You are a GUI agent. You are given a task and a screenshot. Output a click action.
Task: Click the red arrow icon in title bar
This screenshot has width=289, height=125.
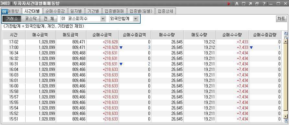[229, 4]
